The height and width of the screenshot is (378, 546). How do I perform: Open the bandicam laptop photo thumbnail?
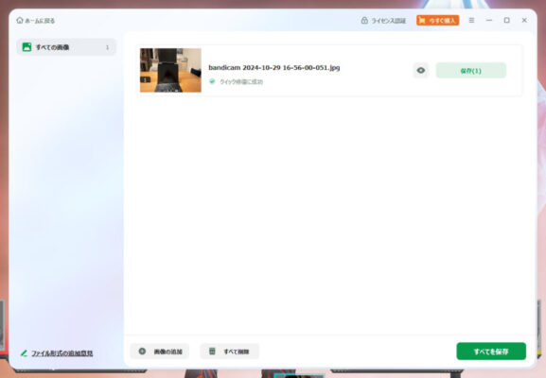pos(170,70)
